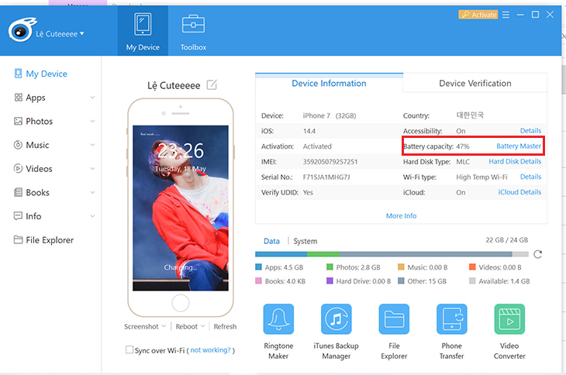Viewport: 566px width, 375px height.
Task: Open the hamburger menu icon
Action: 506,15
